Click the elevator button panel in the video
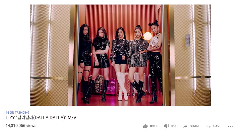This screenshot has height=131, width=240. 187,40
